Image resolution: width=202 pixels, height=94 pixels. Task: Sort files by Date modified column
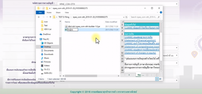coord(111,22)
